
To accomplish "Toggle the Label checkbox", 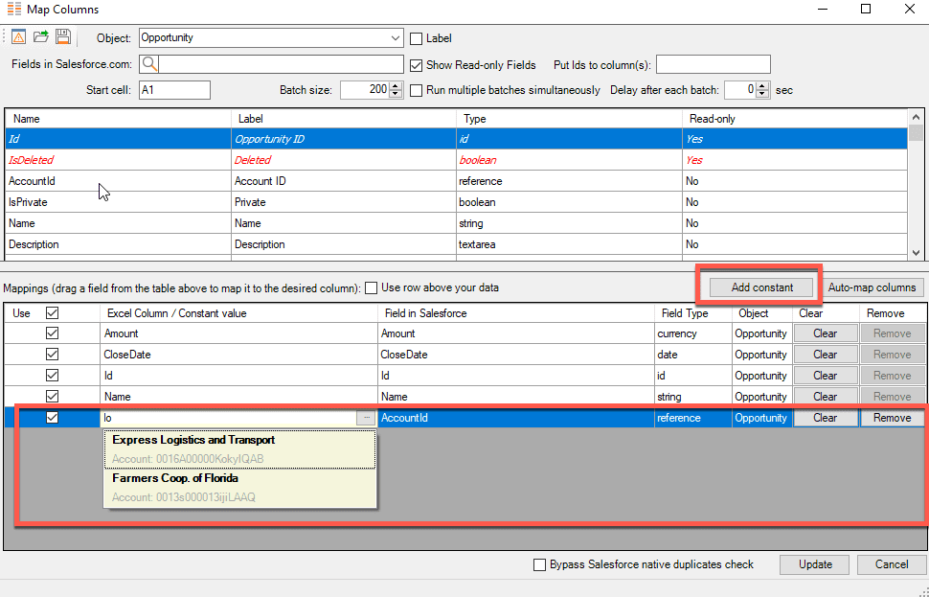I will pyautogui.click(x=417, y=38).
